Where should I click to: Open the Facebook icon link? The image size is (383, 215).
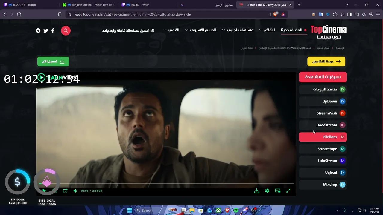coord(53,30)
